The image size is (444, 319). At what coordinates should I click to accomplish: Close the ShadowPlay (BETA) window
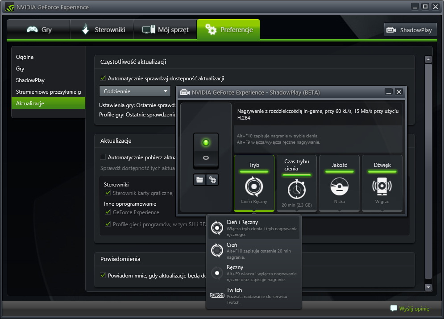click(x=399, y=92)
